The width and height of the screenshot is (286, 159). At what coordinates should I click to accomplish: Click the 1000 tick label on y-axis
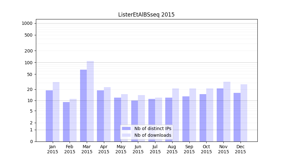[27, 23]
